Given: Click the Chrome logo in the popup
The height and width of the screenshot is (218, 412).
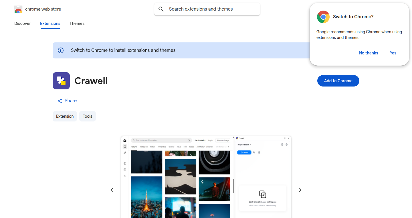Looking at the screenshot, I should point(323,17).
